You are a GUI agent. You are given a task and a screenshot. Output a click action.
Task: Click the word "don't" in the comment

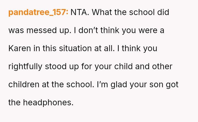(x=88, y=31)
